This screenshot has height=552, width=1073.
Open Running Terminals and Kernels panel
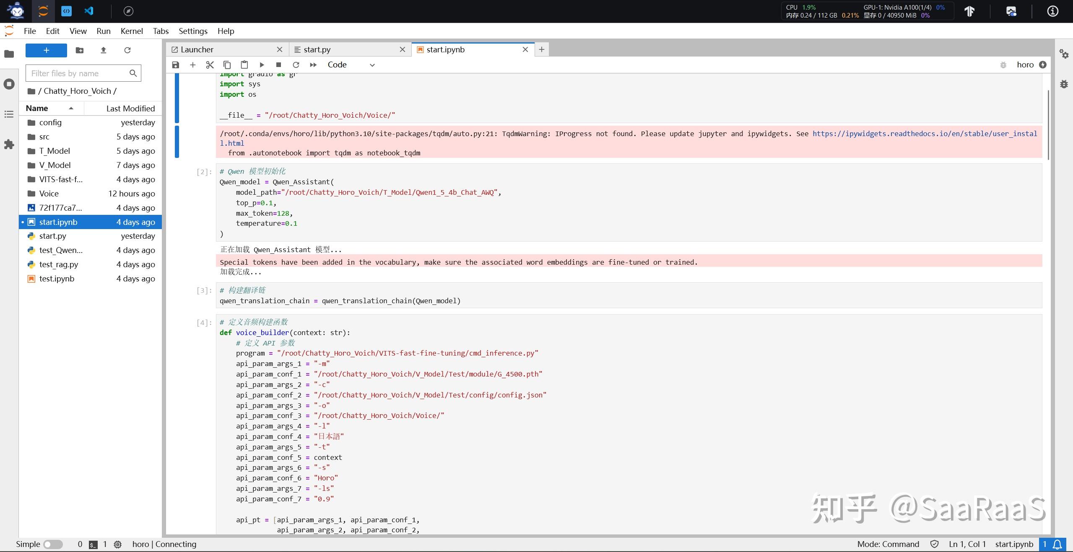(x=9, y=84)
